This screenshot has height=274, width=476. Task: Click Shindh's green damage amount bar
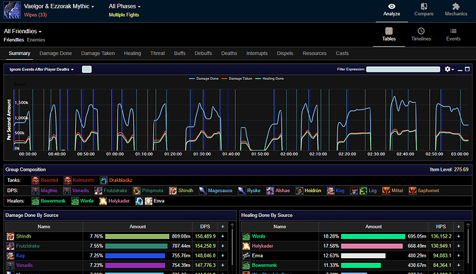point(137,236)
